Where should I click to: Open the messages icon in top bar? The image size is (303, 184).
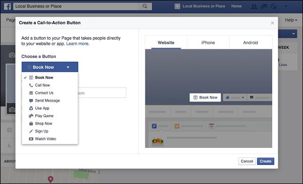(x=264, y=7)
